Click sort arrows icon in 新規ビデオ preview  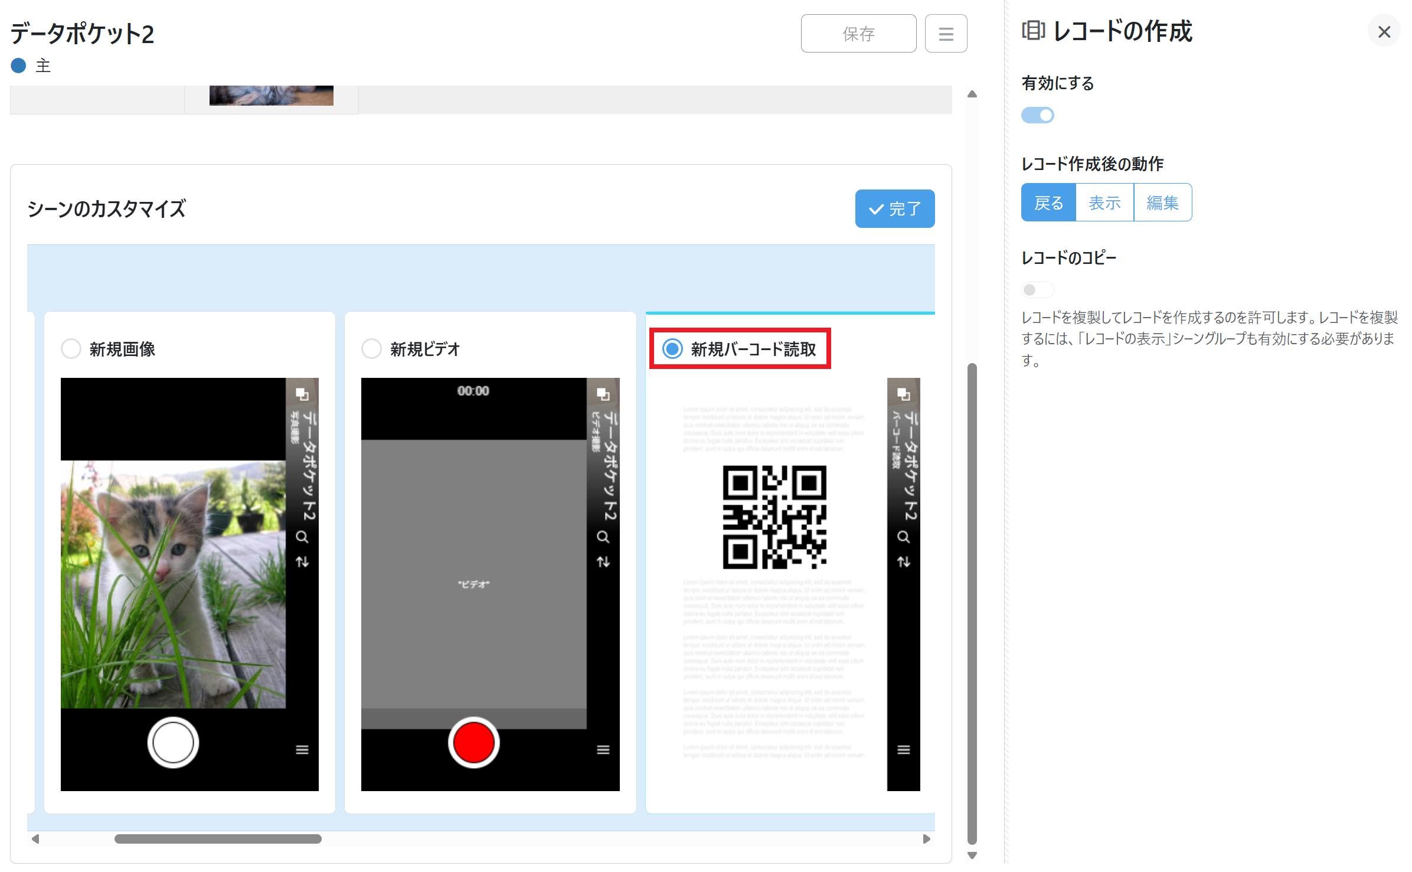click(603, 562)
